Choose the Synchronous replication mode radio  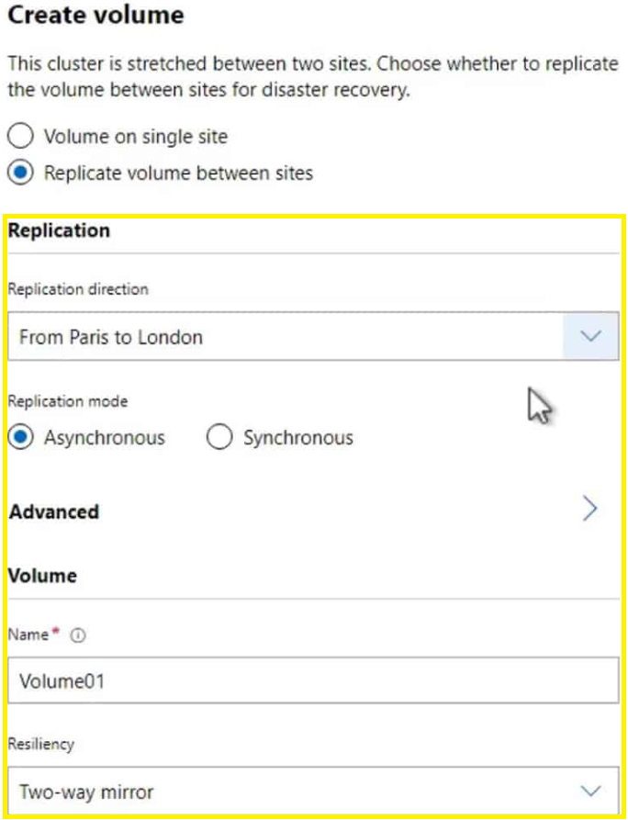pos(219,437)
